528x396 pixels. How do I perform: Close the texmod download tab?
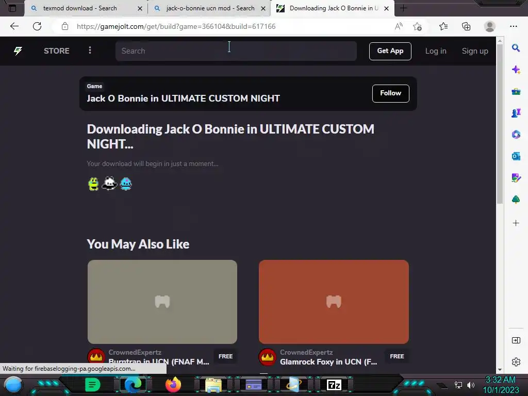(140, 8)
